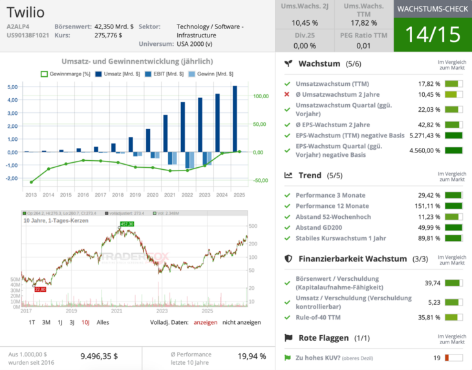Click the checkmark next to Ø EPS-Wachstum 2 Jahre
472x370 pixels.
(287, 125)
